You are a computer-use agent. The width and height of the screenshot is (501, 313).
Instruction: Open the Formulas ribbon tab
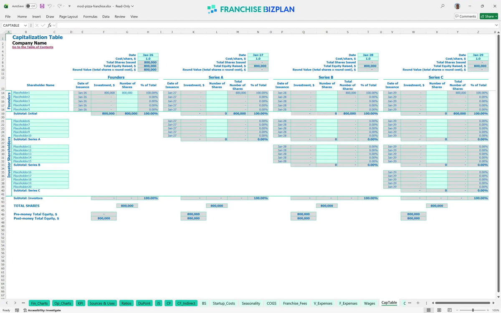coord(90,16)
